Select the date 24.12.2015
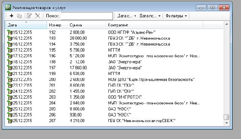The height and width of the screenshot is (139, 241). 22,91
